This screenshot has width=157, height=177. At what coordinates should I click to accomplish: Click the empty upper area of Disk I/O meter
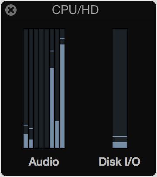pos(120,82)
